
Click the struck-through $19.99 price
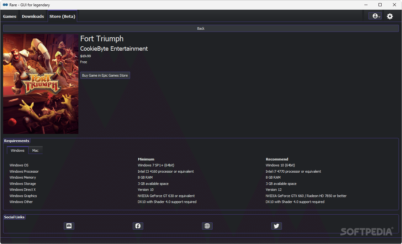point(86,56)
